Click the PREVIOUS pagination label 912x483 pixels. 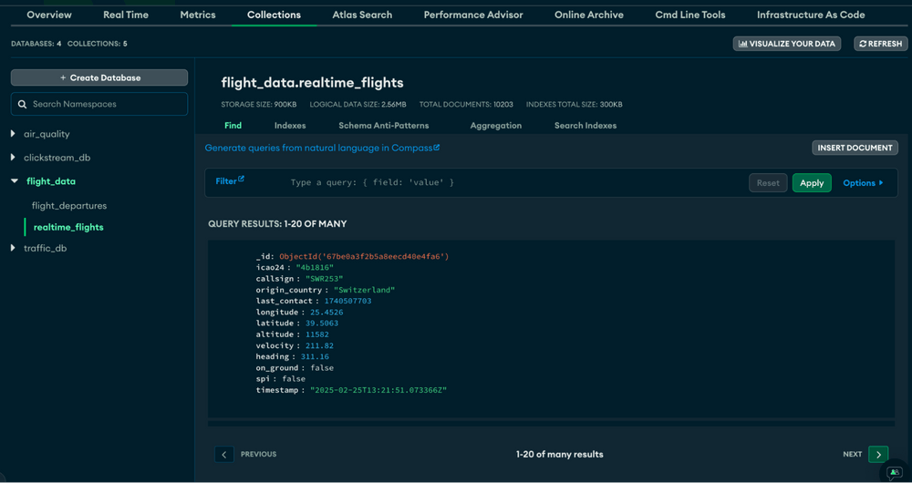tap(259, 454)
